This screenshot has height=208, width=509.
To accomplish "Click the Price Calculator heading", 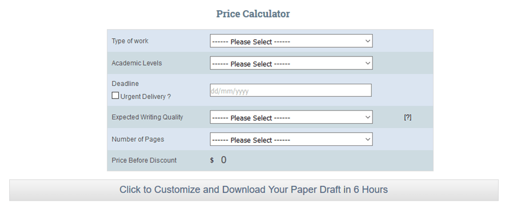I will click(253, 14).
